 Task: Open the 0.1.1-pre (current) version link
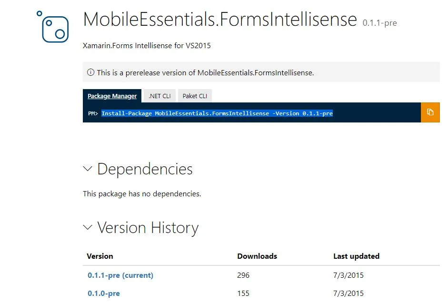pyautogui.click(x=120, y=275)
